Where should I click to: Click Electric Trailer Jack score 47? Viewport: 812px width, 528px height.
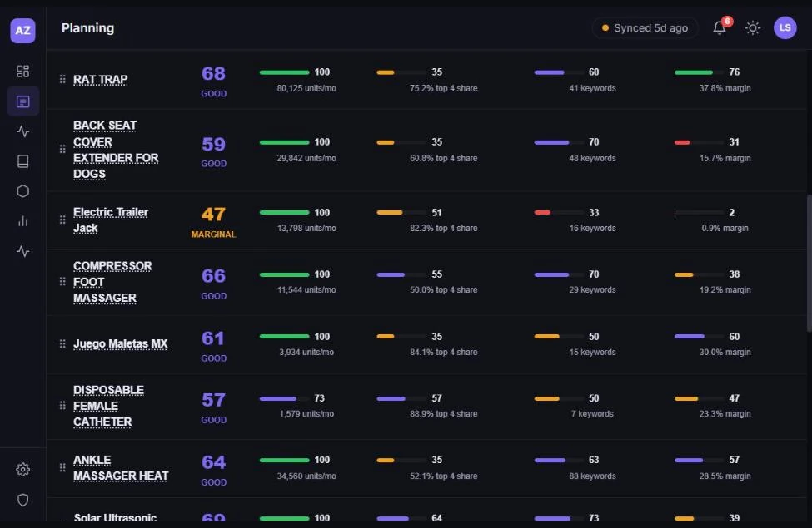(213, 214)
